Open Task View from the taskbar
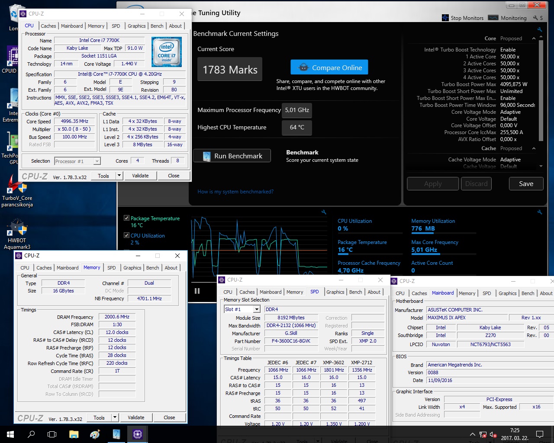 pos(52,434)
